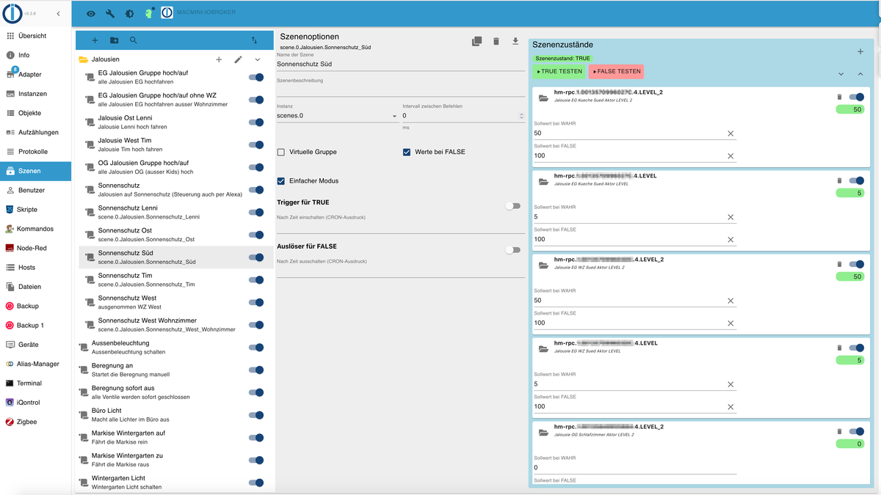This screenshot has height=495, width=881.
Task: Open the Instanz scenes.0 dropdown
Action: (337, 116)
